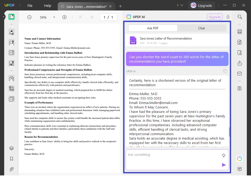Image resolution: width=251 pixels, height=177 pixels.
Task: Send the file by email icon
Action: point(240,74)
